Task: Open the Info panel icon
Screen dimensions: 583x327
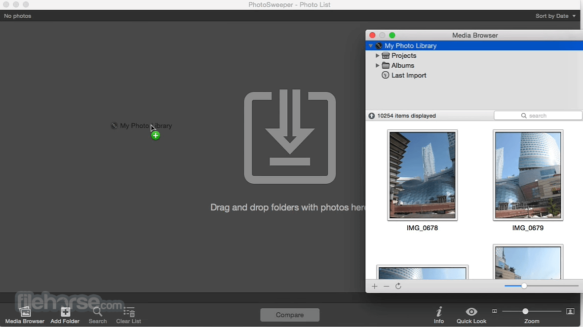Action: 439,312
